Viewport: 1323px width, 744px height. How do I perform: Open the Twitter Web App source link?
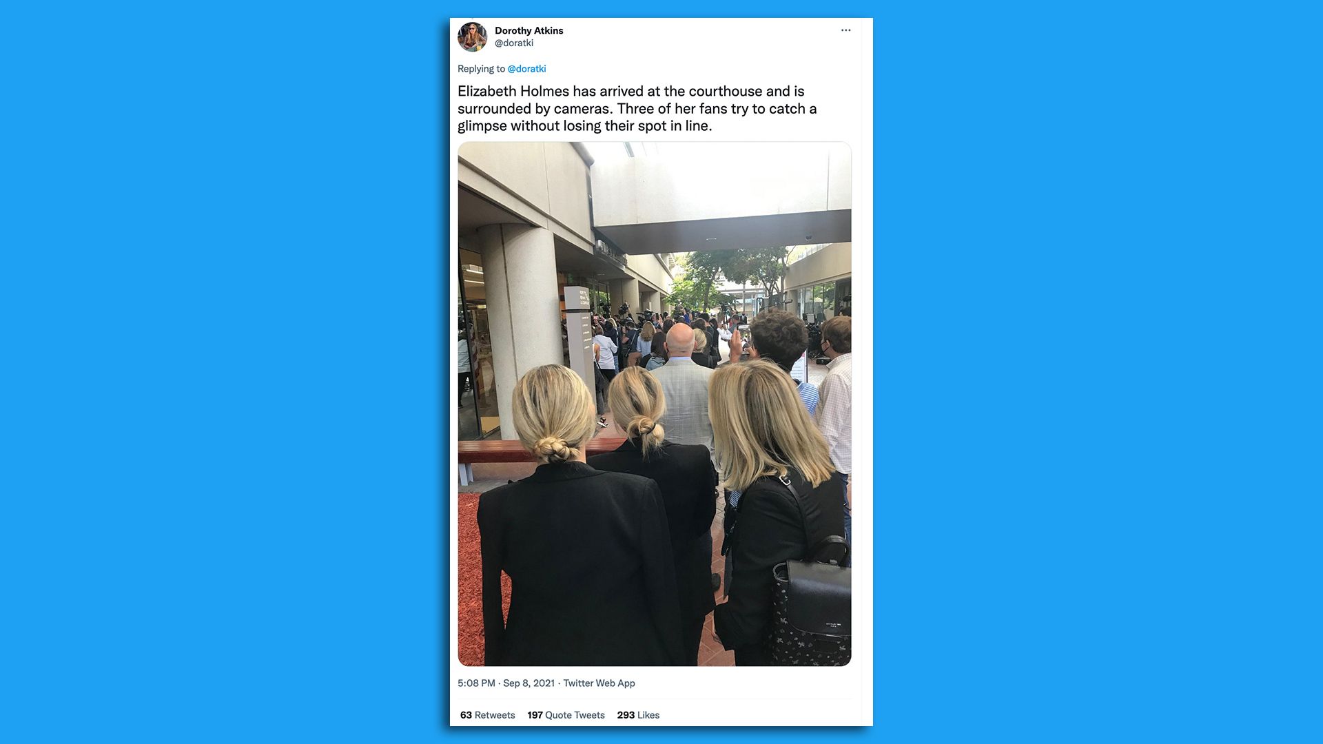(x=599, y=683)
